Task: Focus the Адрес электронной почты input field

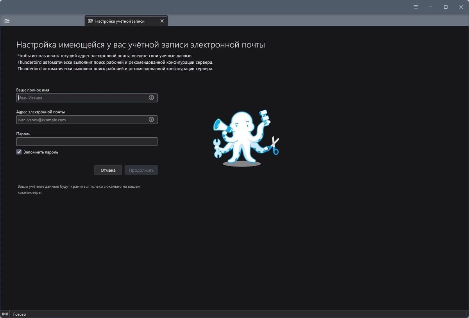Action: click(87, 120)
